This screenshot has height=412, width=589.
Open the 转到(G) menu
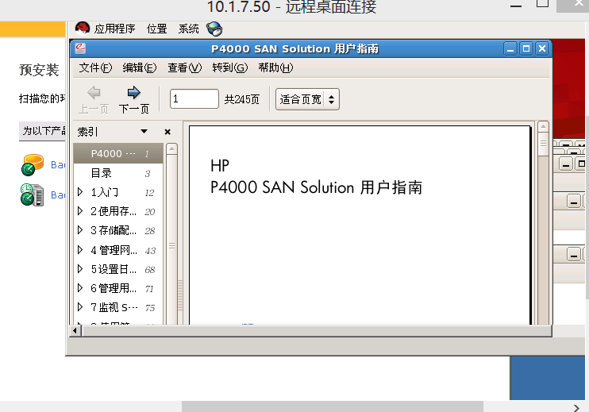pyautogui.click(x=229, y=67)
